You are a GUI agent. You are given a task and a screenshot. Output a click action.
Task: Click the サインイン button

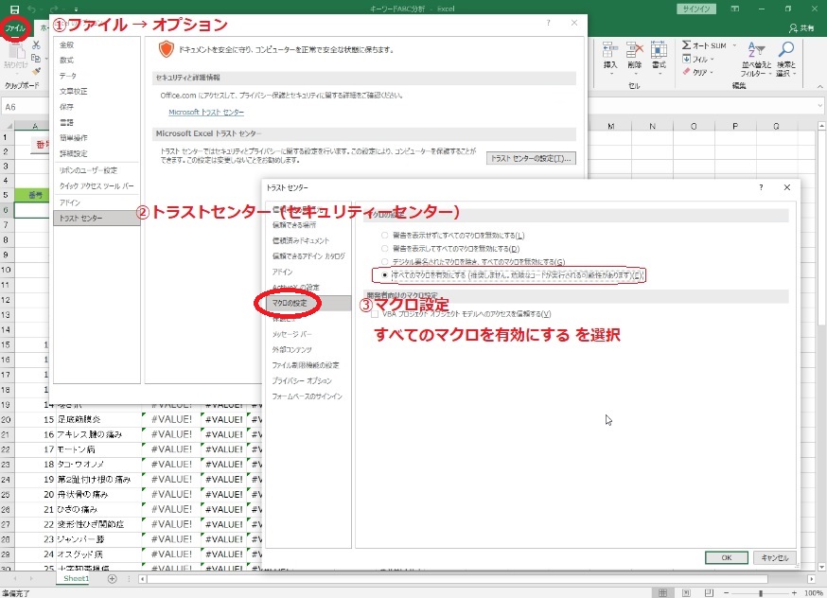pyautogui.click(x=696, y=9)
